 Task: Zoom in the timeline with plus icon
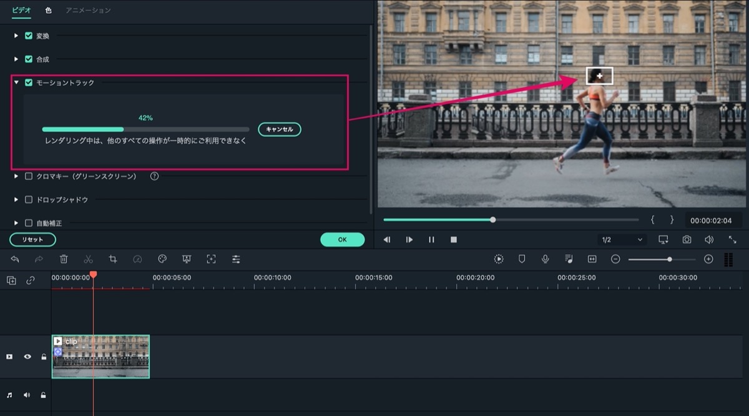coord(708,259)
